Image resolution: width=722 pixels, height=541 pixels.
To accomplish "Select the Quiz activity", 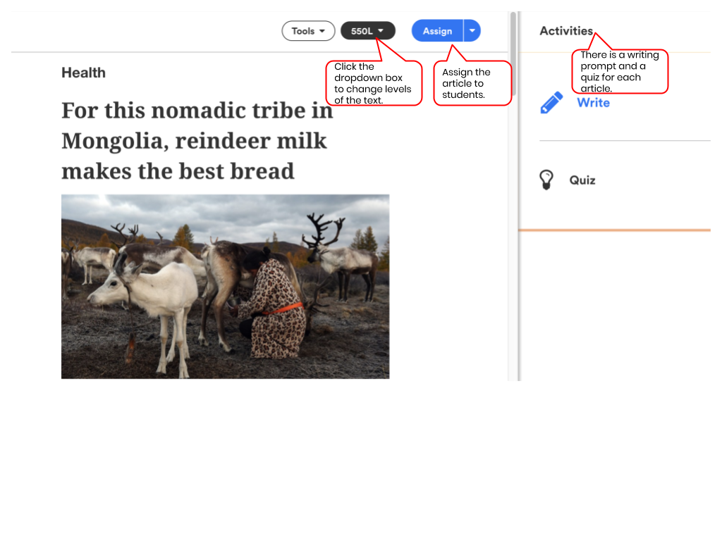I will [582, 180].
